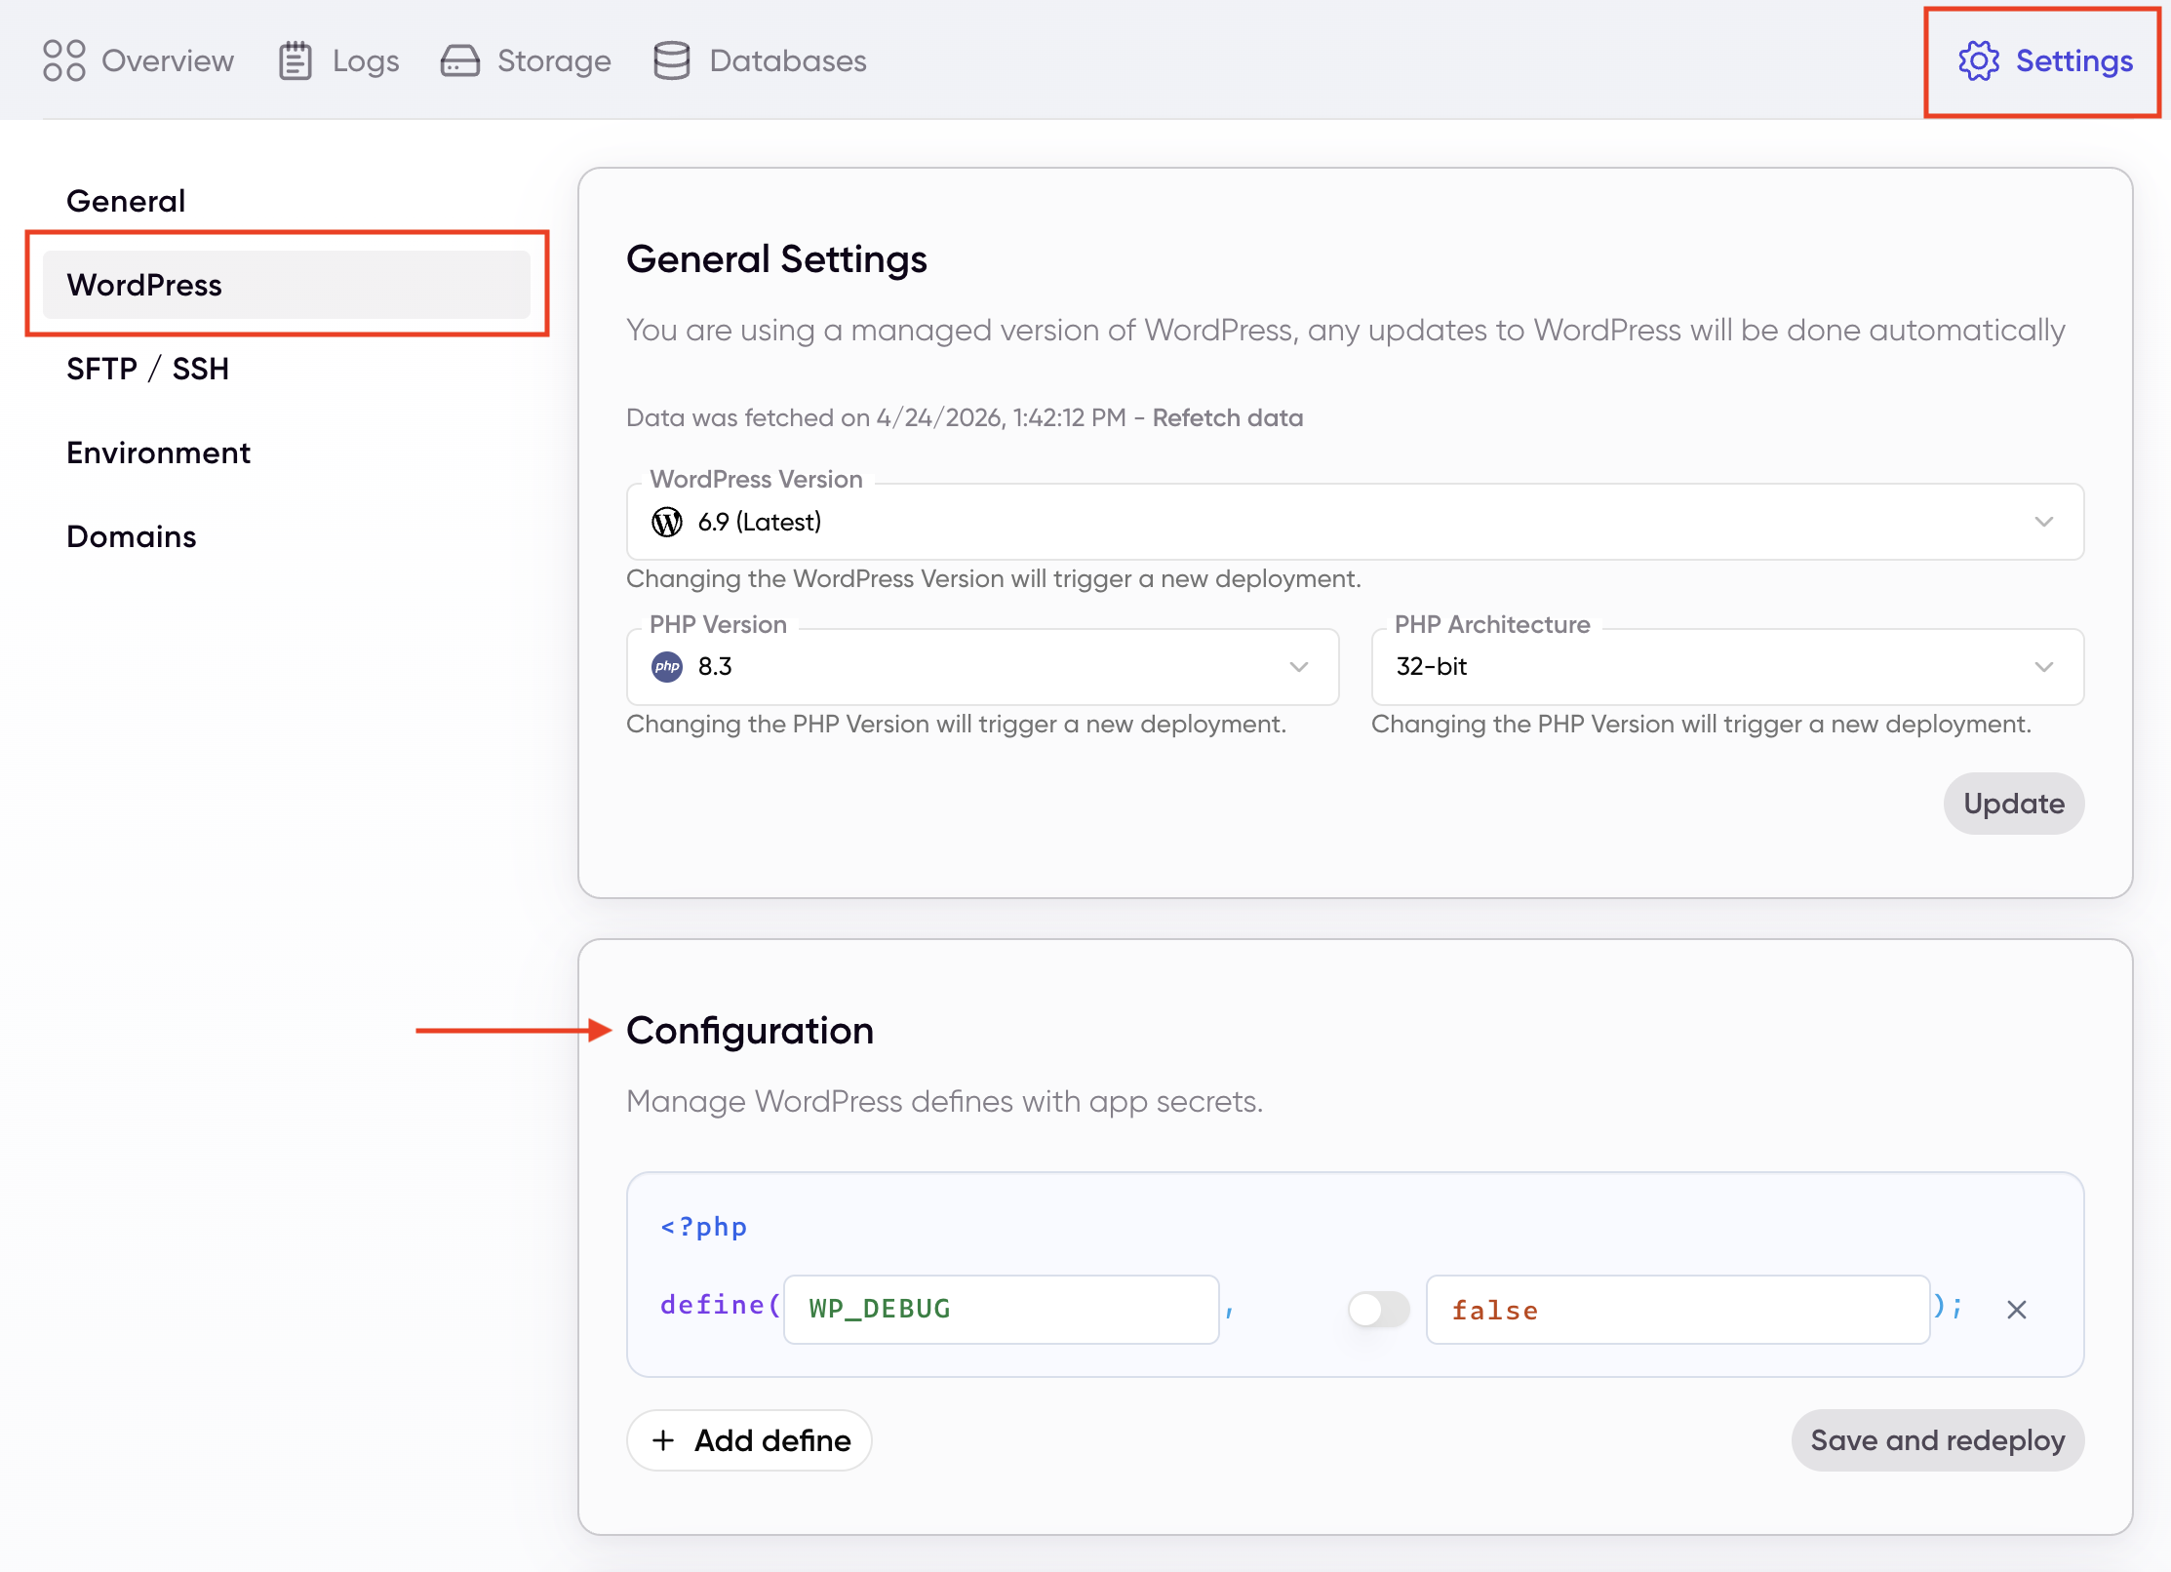Image resolution: width=2171 pixels, height=1572 pixels.
Task: Click the purple php badge icon
Action: pyautogui.click(x=667, y=667)
